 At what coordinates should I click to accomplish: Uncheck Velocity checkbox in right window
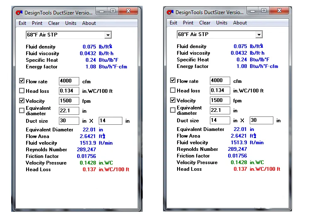point(173,100)
